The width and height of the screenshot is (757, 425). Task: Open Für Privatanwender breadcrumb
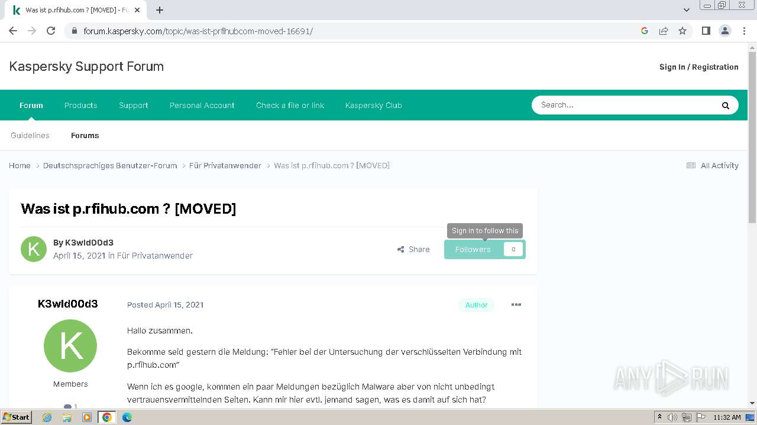225,165
